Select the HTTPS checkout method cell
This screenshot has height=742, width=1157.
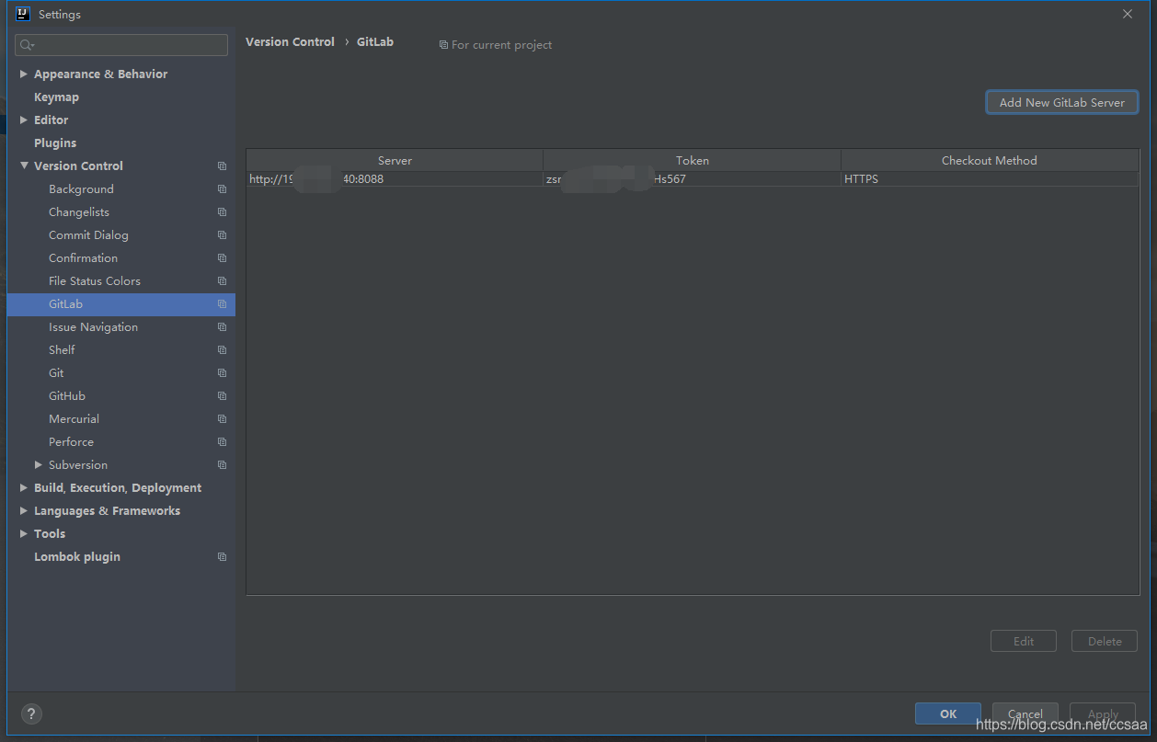coord(990,179)
